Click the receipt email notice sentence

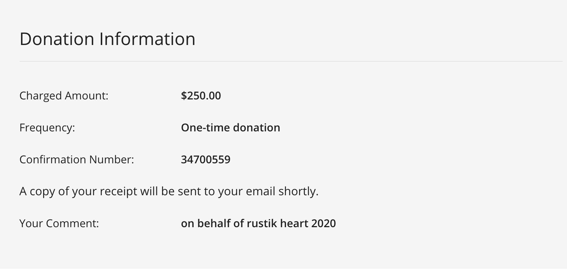(x=169, y=192)
